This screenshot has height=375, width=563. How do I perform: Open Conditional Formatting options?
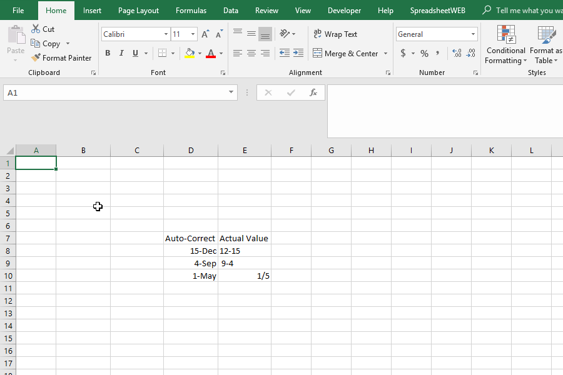505,45
